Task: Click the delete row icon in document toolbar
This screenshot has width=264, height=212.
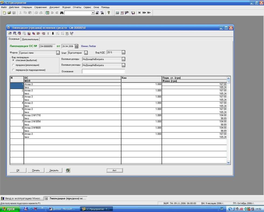Action: point(19,34)
